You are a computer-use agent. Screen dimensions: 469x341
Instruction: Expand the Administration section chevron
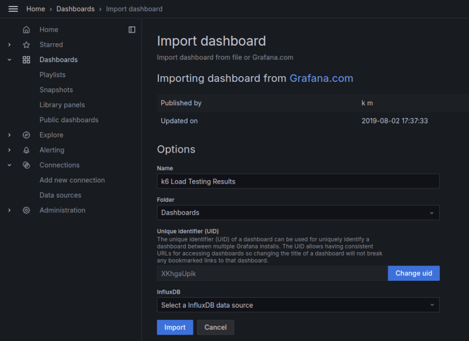pyautogui.click(x=9, y=211)
